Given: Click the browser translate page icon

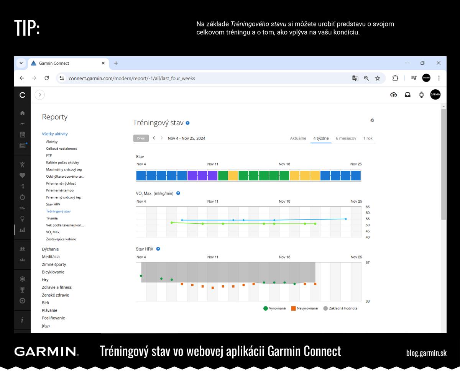Looking at the screenshot, I should [x=355, y=78].
